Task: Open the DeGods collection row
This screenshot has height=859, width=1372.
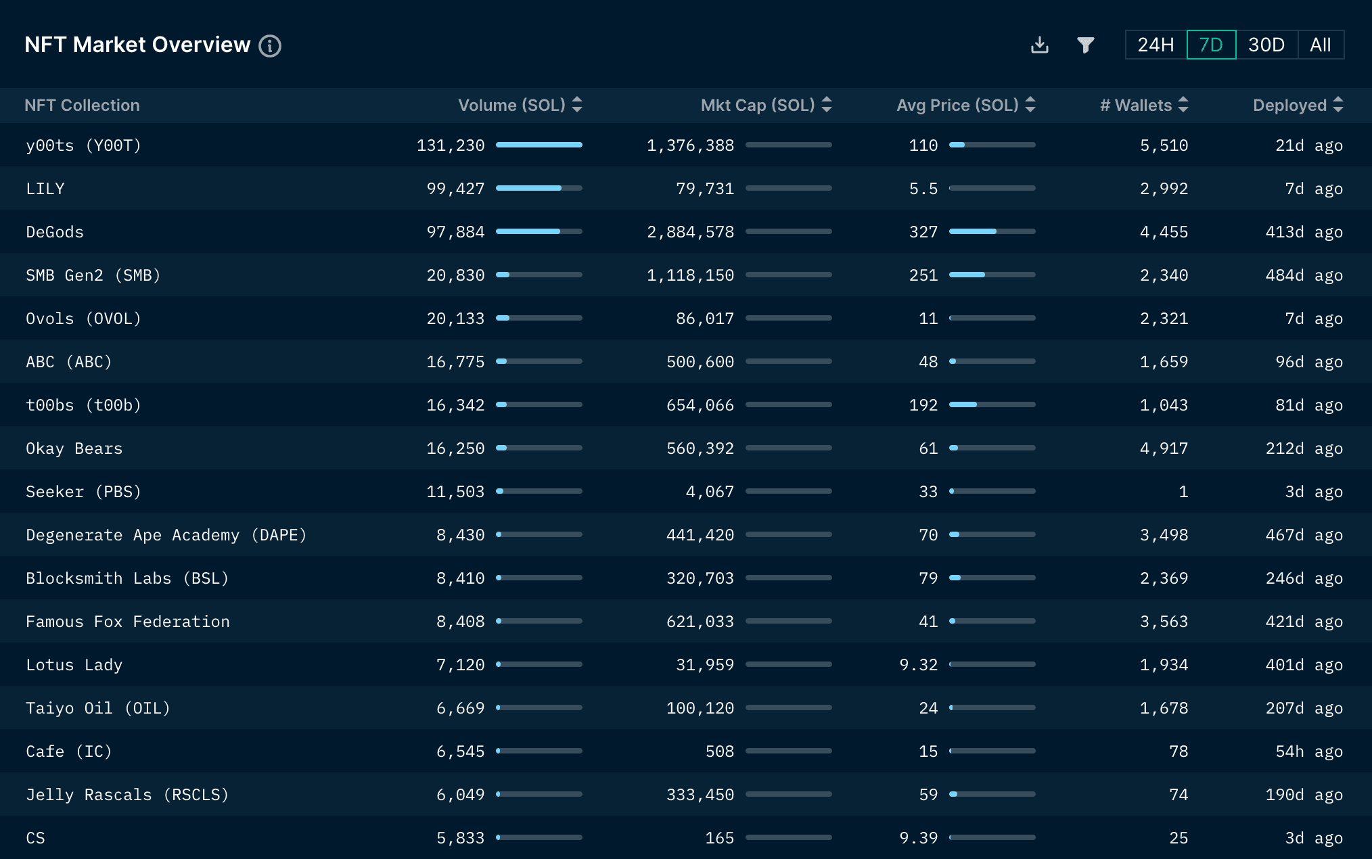Action: (x=55, y=232)
